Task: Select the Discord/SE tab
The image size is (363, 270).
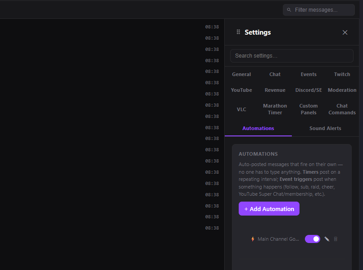Action: (x=309, y=90)
